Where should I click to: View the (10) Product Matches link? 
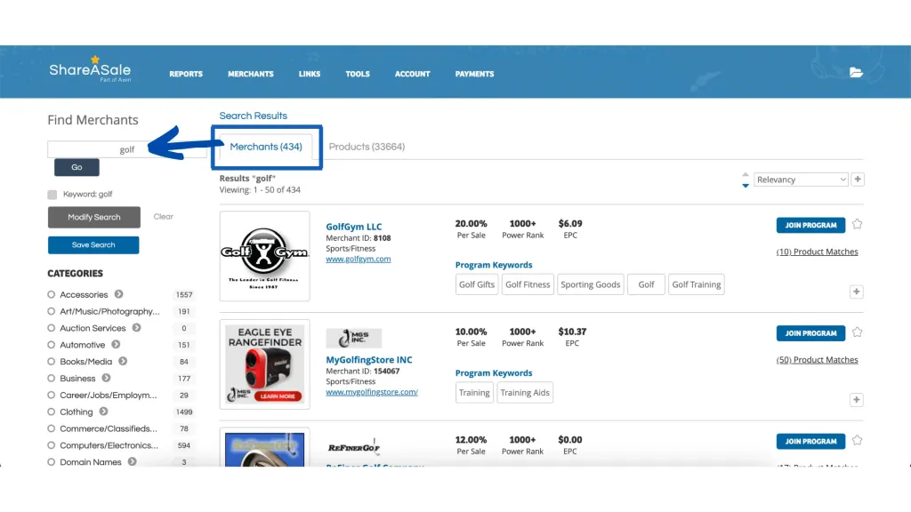pyautogui.click(x=817, y=252)
